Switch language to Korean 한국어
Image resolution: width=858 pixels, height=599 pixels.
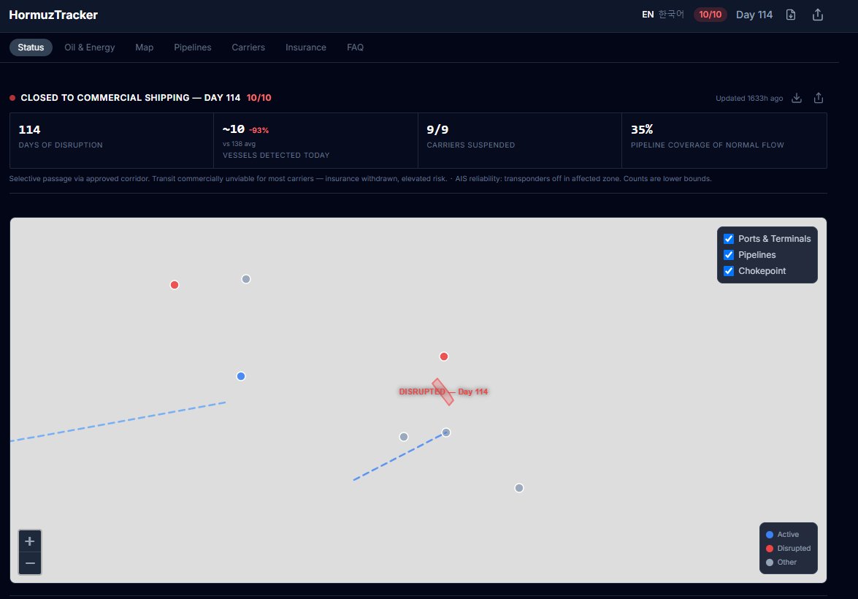tap(671, 14)
